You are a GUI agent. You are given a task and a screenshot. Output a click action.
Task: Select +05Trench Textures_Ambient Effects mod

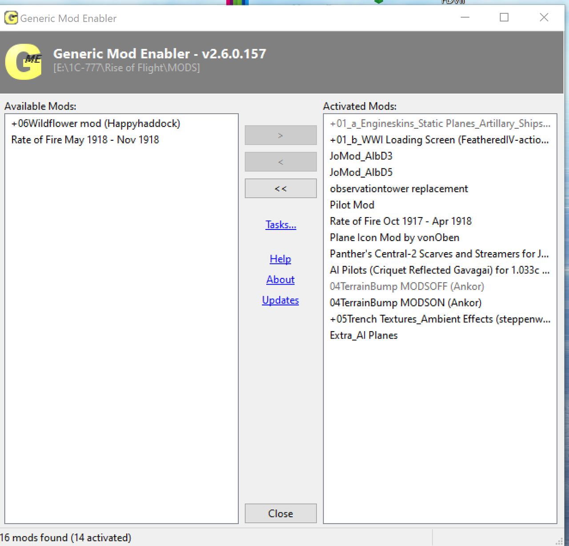click(x=440, y=319)
